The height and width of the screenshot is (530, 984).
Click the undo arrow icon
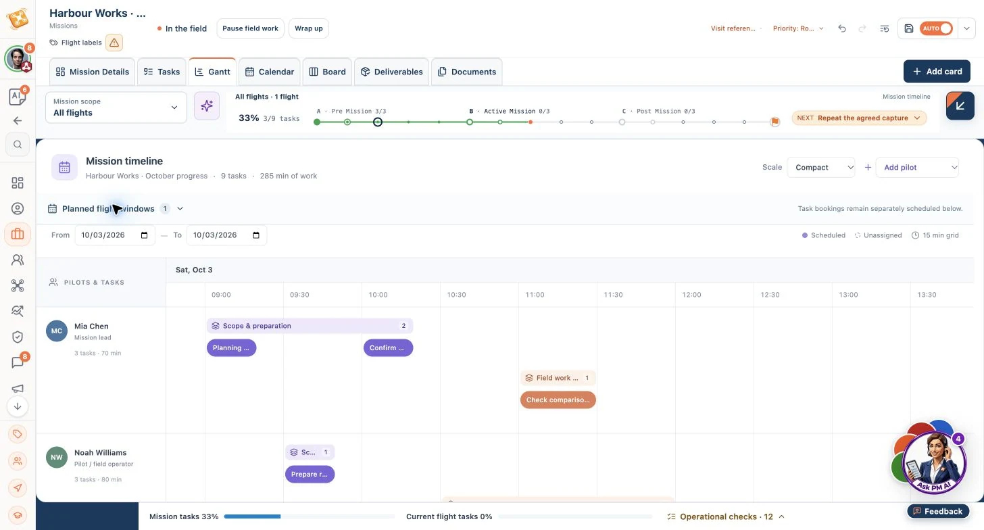click(x=842, y=28)
